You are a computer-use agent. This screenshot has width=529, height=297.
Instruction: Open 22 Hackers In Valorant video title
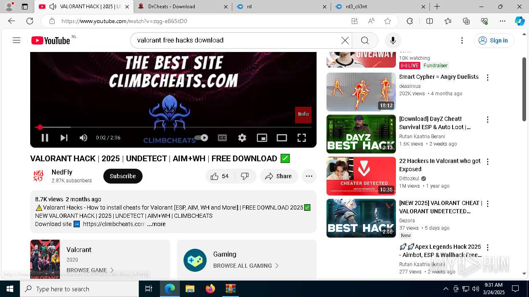[440, 165]
